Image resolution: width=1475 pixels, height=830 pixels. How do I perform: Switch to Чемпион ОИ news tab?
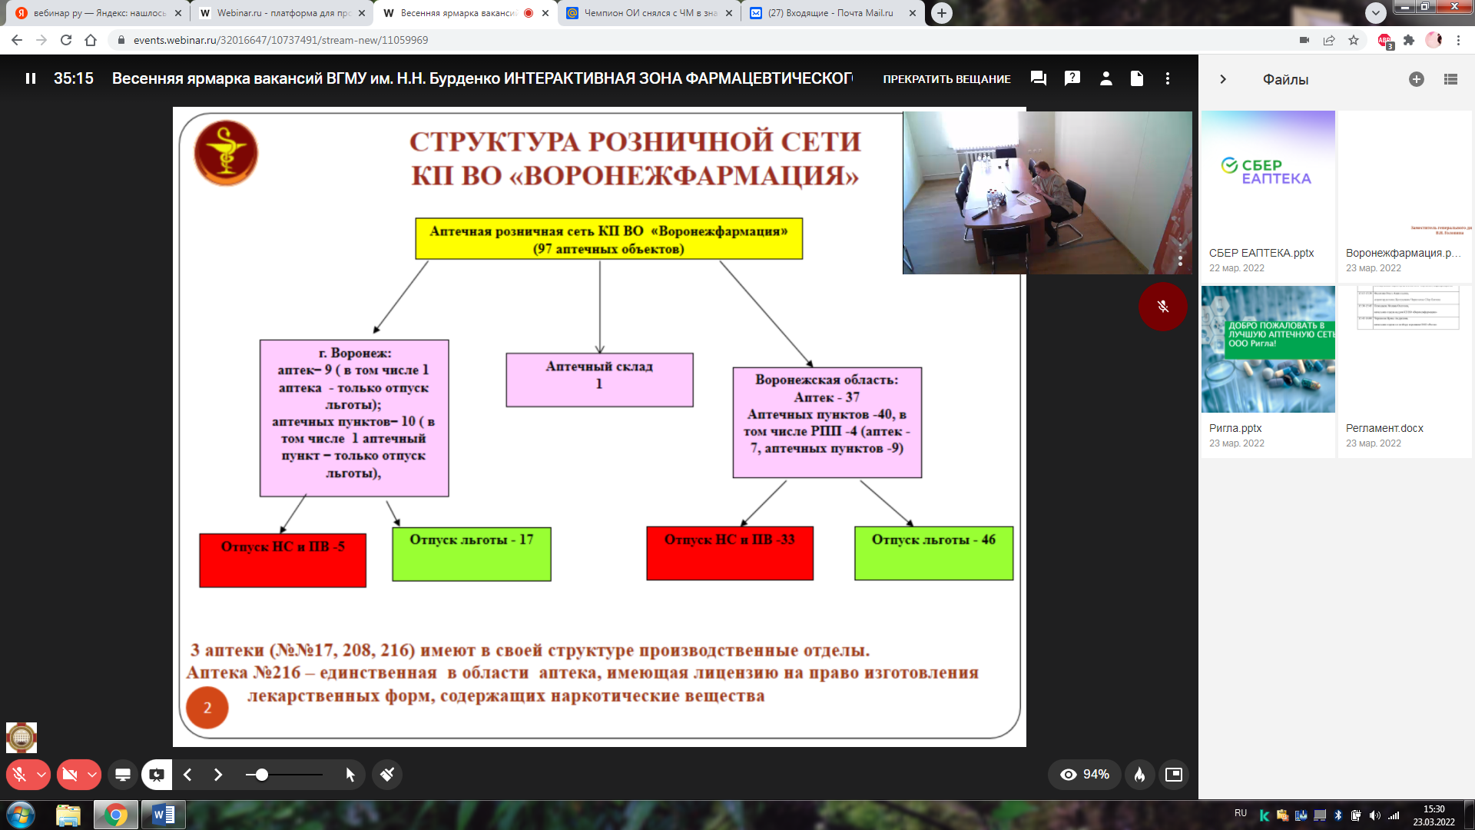pyautogui.click(x=650, y=13)
